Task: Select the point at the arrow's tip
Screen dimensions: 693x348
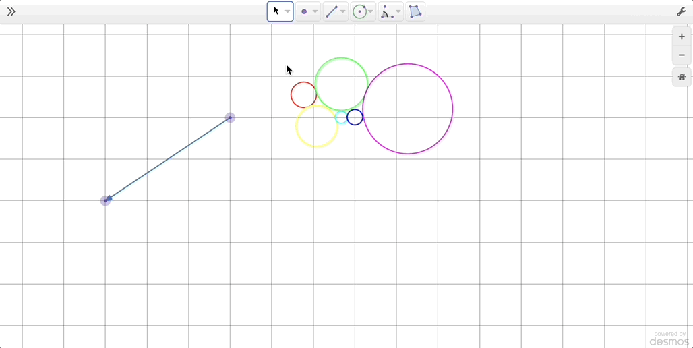Action: [105, 200]
